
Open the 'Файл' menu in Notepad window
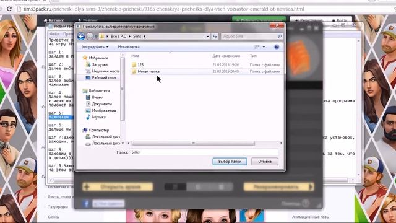[x=54, y=34]
